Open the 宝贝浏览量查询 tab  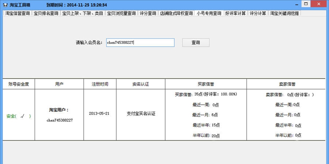[121, 14]
